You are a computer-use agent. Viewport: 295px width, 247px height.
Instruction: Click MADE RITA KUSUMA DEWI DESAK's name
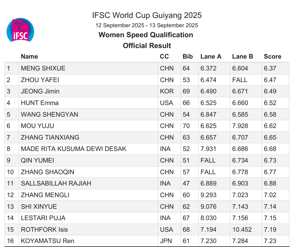point(73,149)
